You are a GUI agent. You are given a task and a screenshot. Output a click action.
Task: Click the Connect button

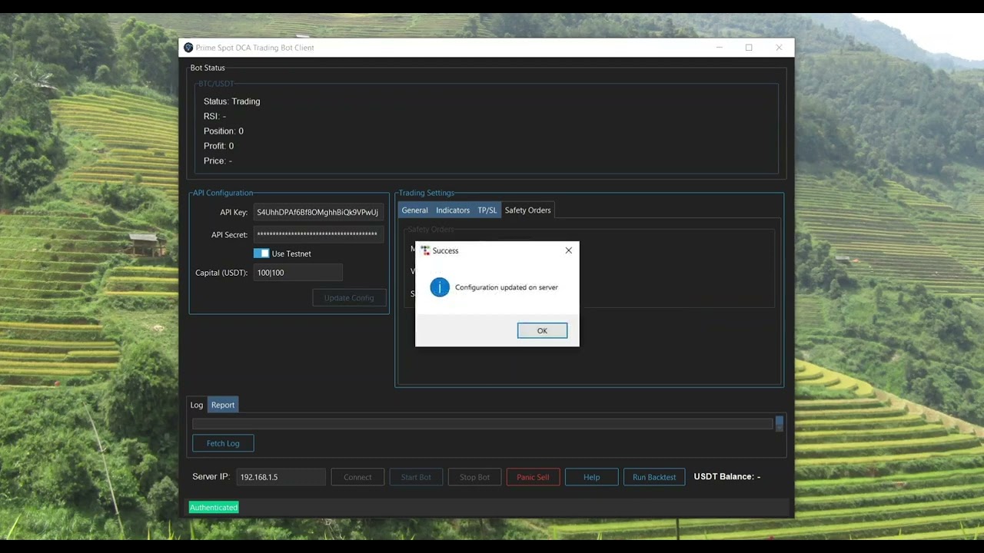[357, 477]
